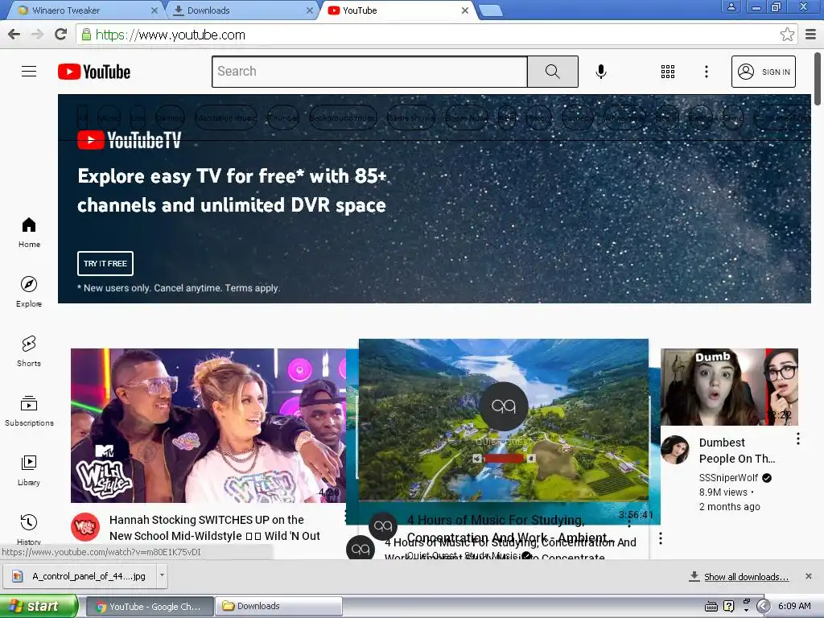This screenshot has width=824, height=618.
Task: Click the 6:09 AM taskbar clock
Action: coord(794,606)
